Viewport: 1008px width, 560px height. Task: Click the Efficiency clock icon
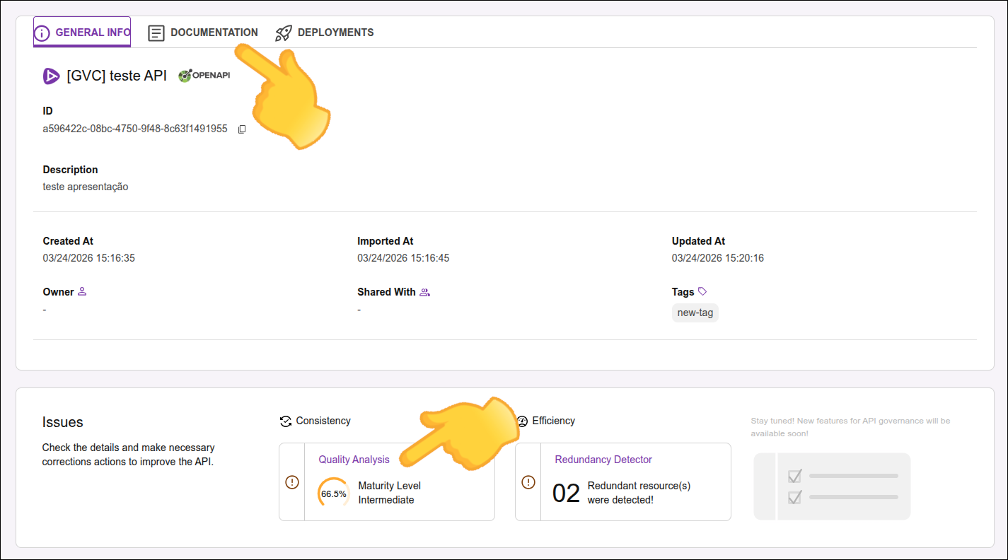(523, 421)
